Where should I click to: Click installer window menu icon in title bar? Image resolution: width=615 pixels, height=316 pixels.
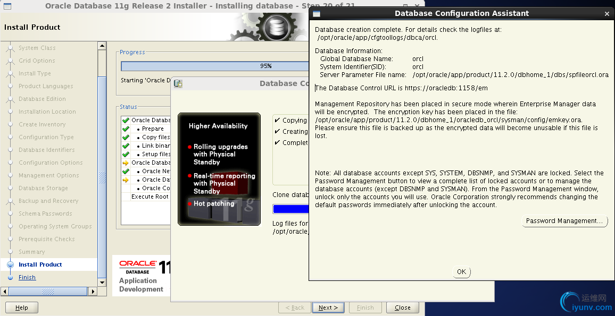[x=7, y=6]
